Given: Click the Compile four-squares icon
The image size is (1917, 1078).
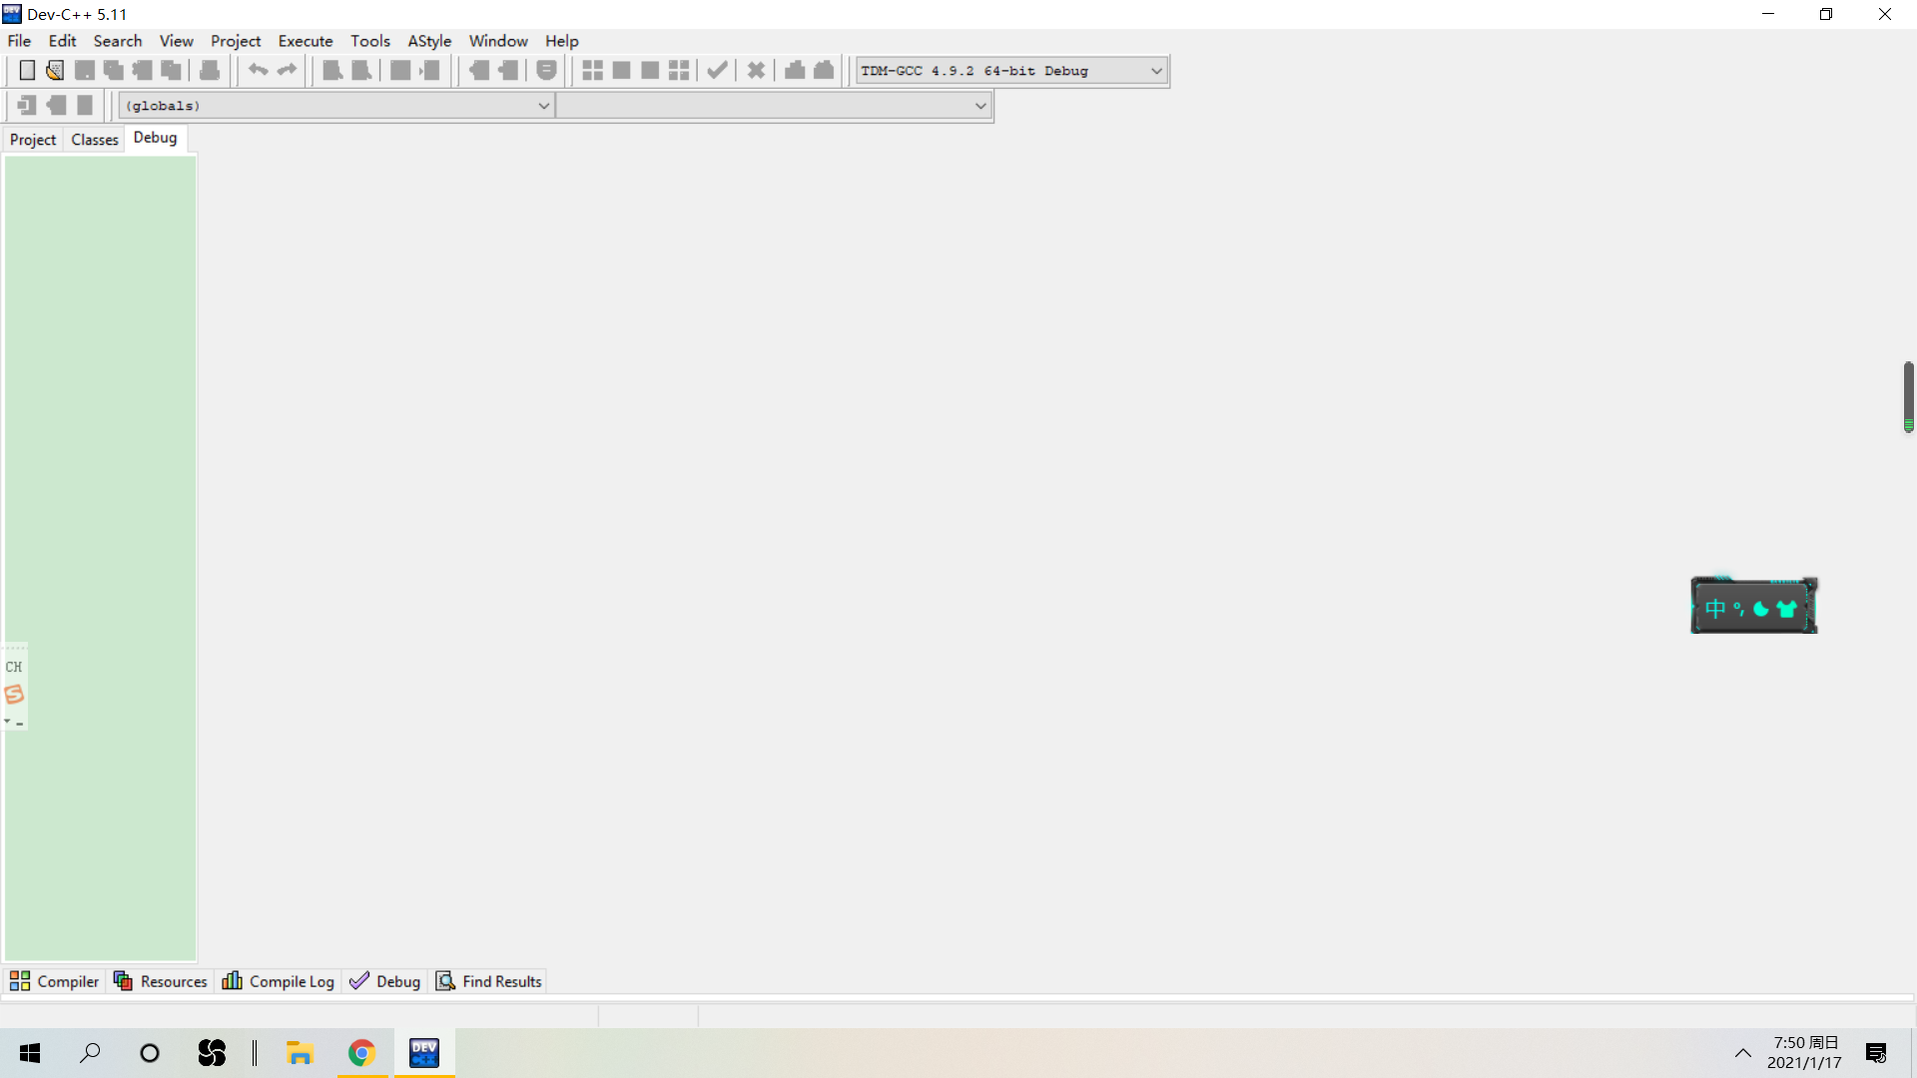Looking at the screenshot, I should (x=592, y=70).
